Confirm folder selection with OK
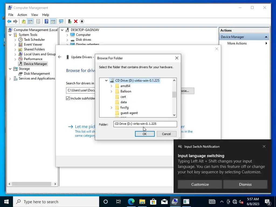 [x=145, y=134]
